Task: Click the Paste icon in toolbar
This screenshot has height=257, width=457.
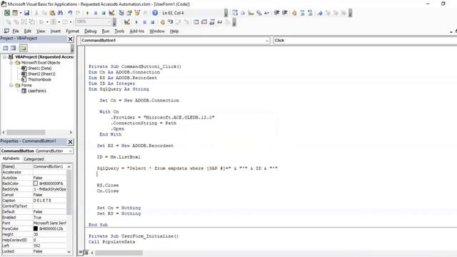Action: tap(52, 13)
